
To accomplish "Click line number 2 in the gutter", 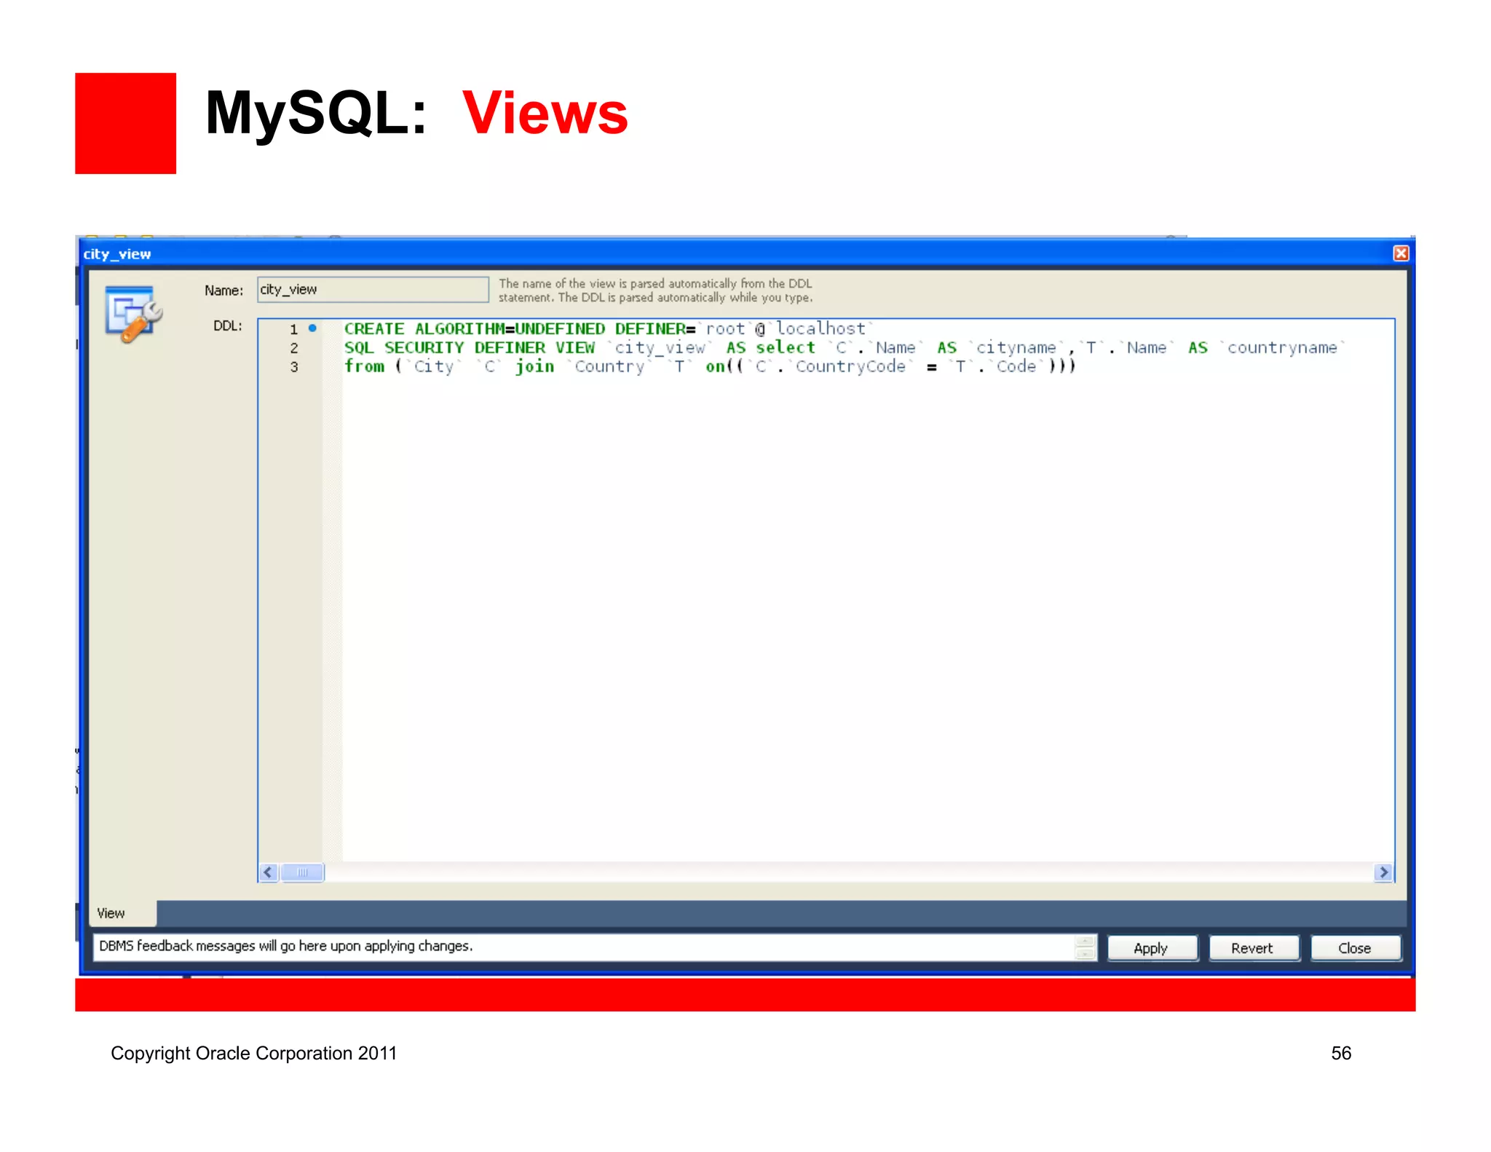I will (294, 348).
